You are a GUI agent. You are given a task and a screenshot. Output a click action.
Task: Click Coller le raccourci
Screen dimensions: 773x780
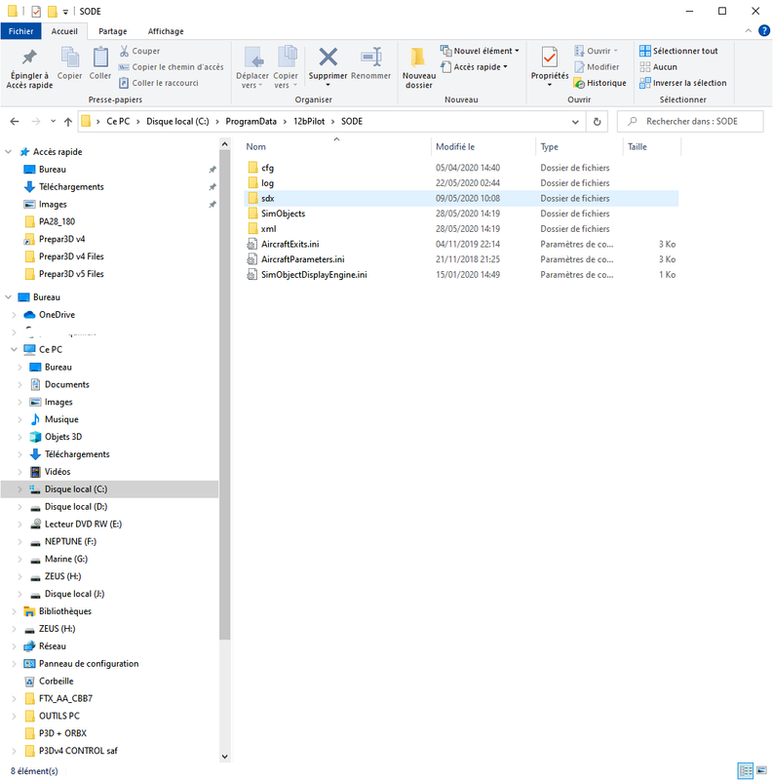(159, 83)
